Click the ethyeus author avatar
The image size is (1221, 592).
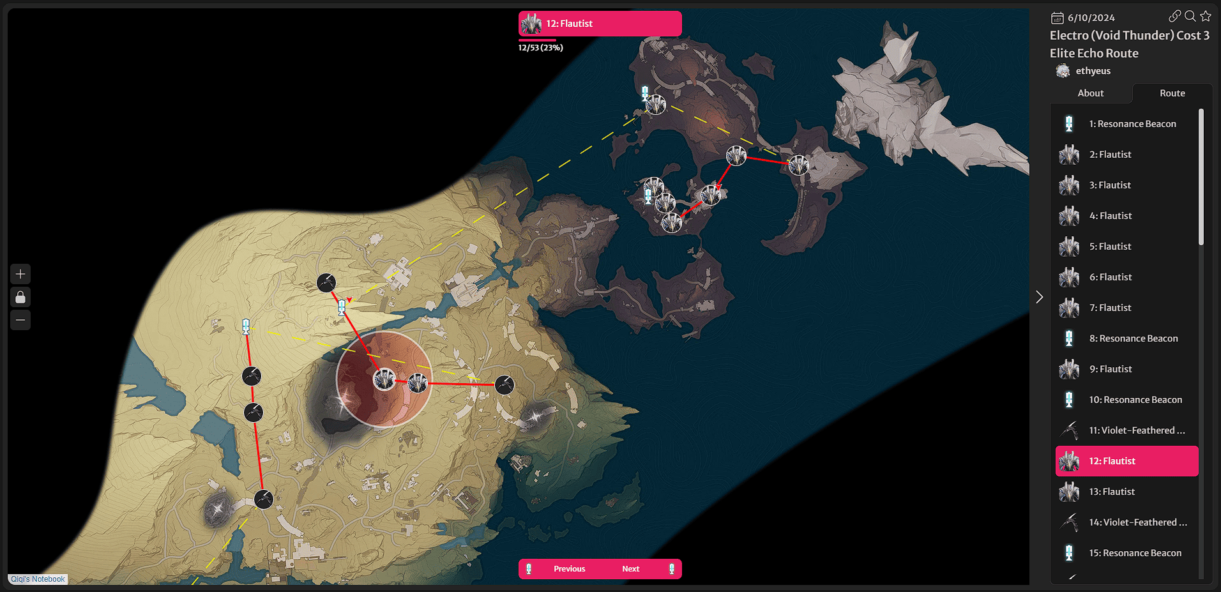[x=1063, y=71]
